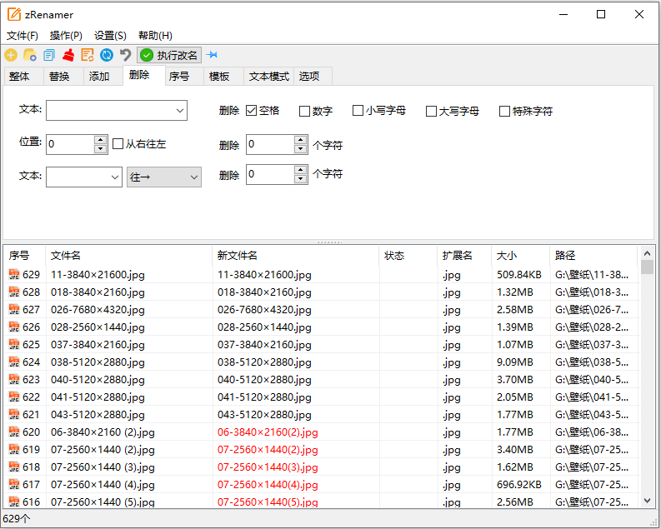Click the blue copy documents icon
This screenshot has width=661, height=529.
point(49,55)
